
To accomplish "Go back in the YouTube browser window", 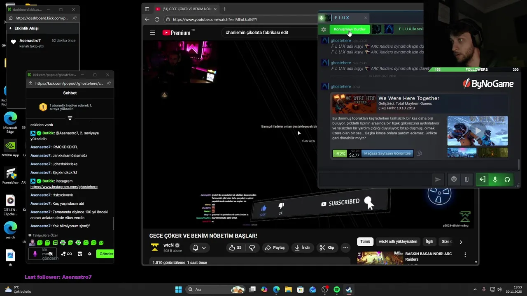I will point(147,19).
